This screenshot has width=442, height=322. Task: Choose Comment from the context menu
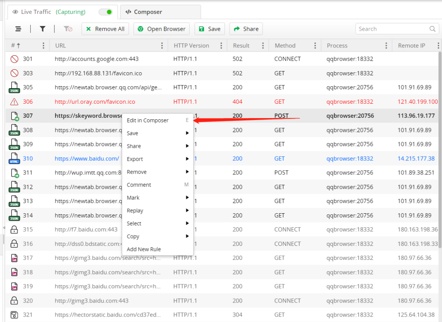pos(158,185)
